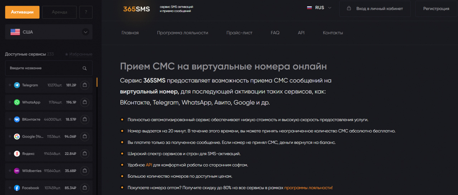Open Программа лояльности page

(x=182, y=32)
